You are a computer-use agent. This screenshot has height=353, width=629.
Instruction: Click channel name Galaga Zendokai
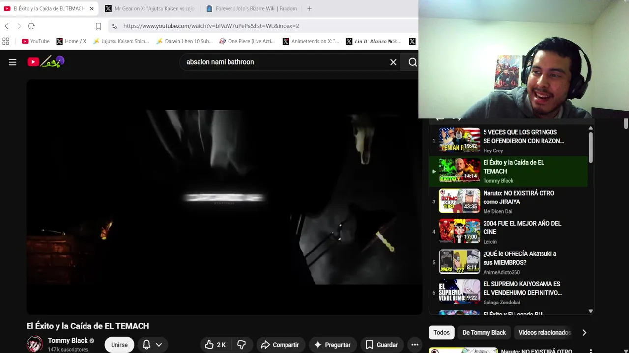point(501,303)
